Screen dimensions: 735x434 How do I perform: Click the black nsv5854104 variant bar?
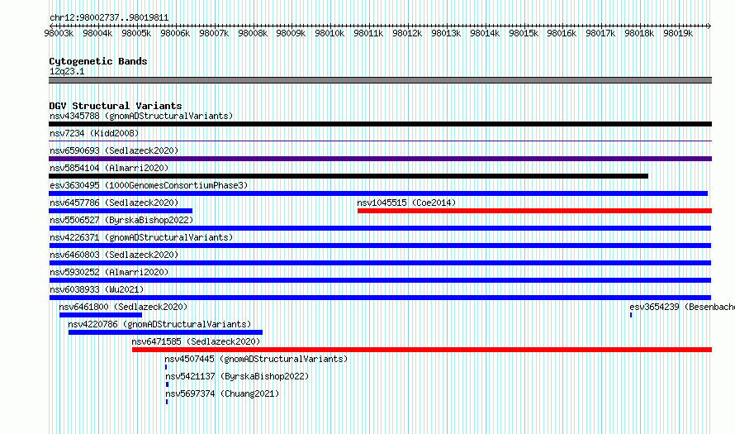pyautogui.click(x=349, y=176)
